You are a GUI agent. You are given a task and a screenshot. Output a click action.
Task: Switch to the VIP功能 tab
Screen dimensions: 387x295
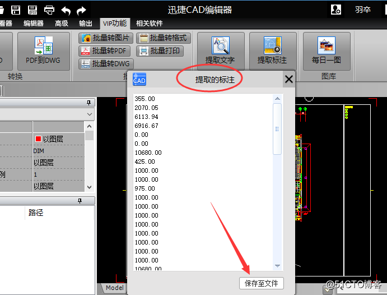click(115, 24)
